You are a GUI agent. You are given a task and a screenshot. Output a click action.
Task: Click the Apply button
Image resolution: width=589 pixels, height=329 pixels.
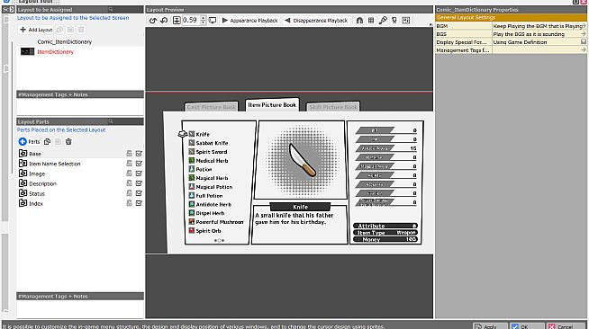(490, 326)
